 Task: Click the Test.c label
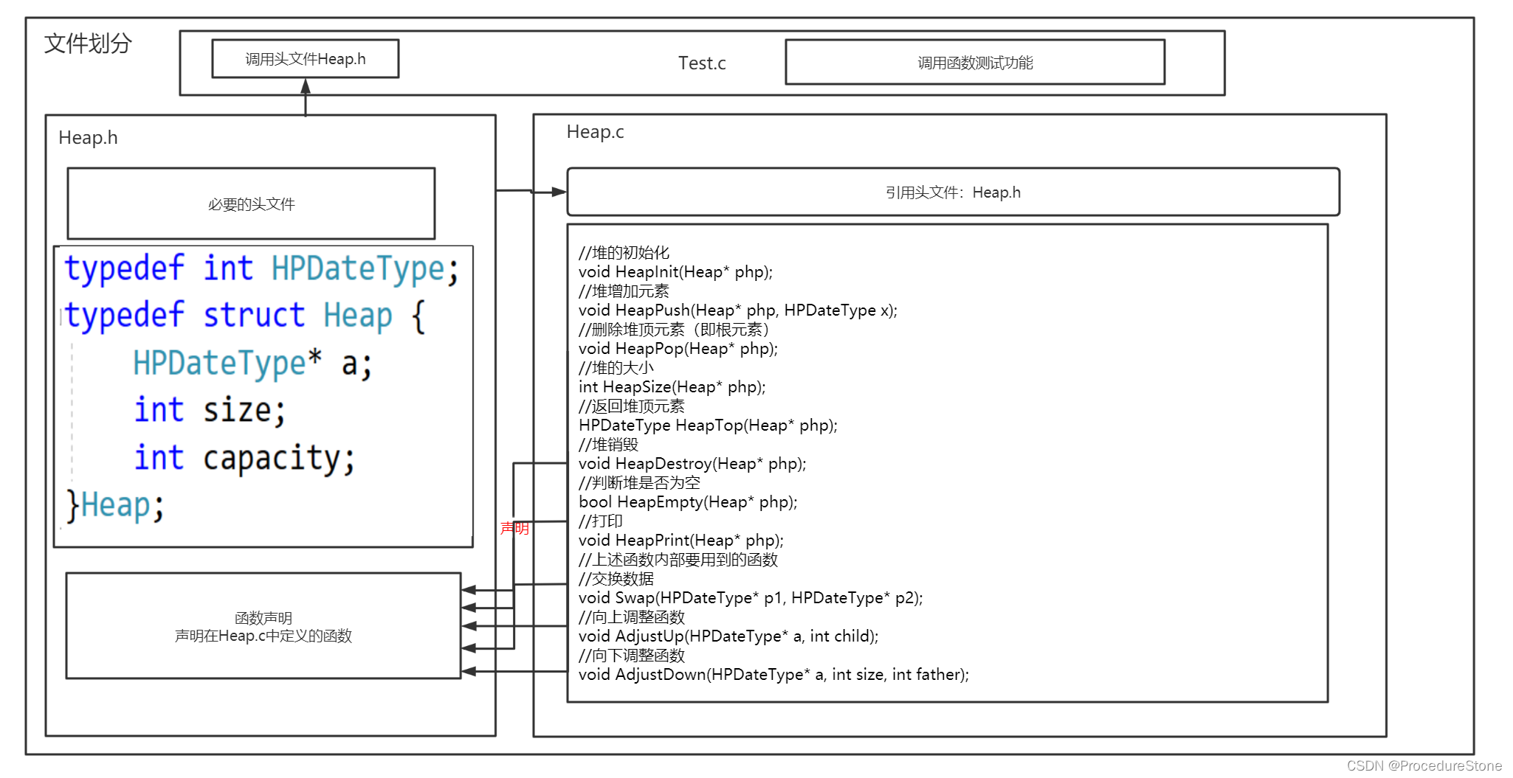point(702,63)
